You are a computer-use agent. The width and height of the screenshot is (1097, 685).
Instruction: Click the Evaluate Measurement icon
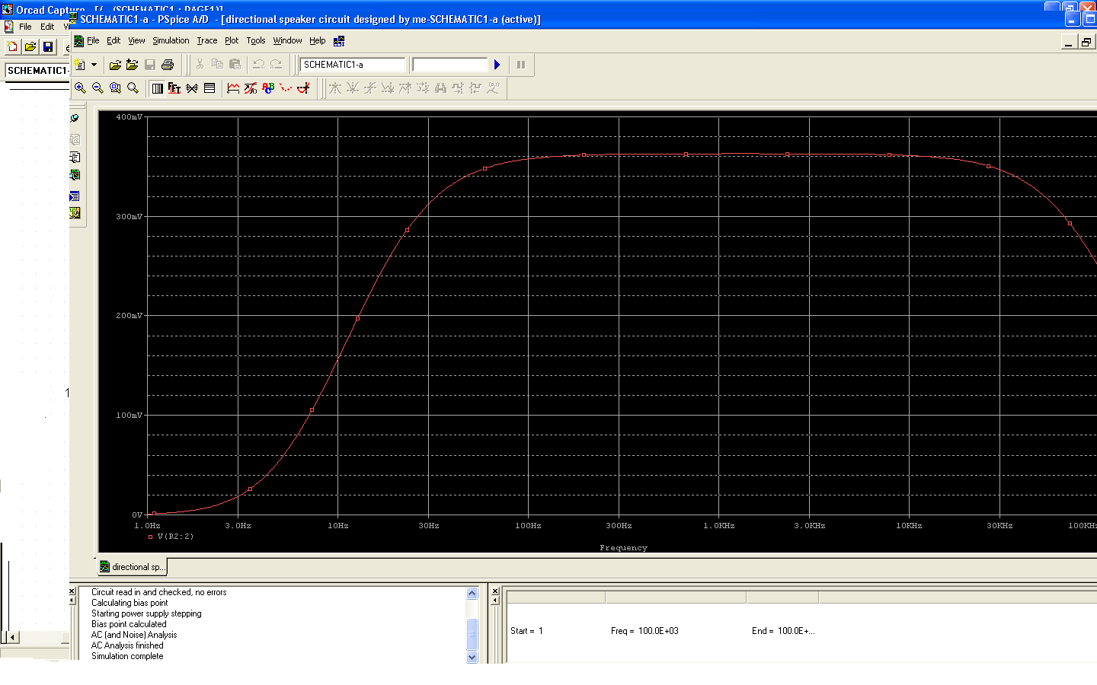[251, 88]
